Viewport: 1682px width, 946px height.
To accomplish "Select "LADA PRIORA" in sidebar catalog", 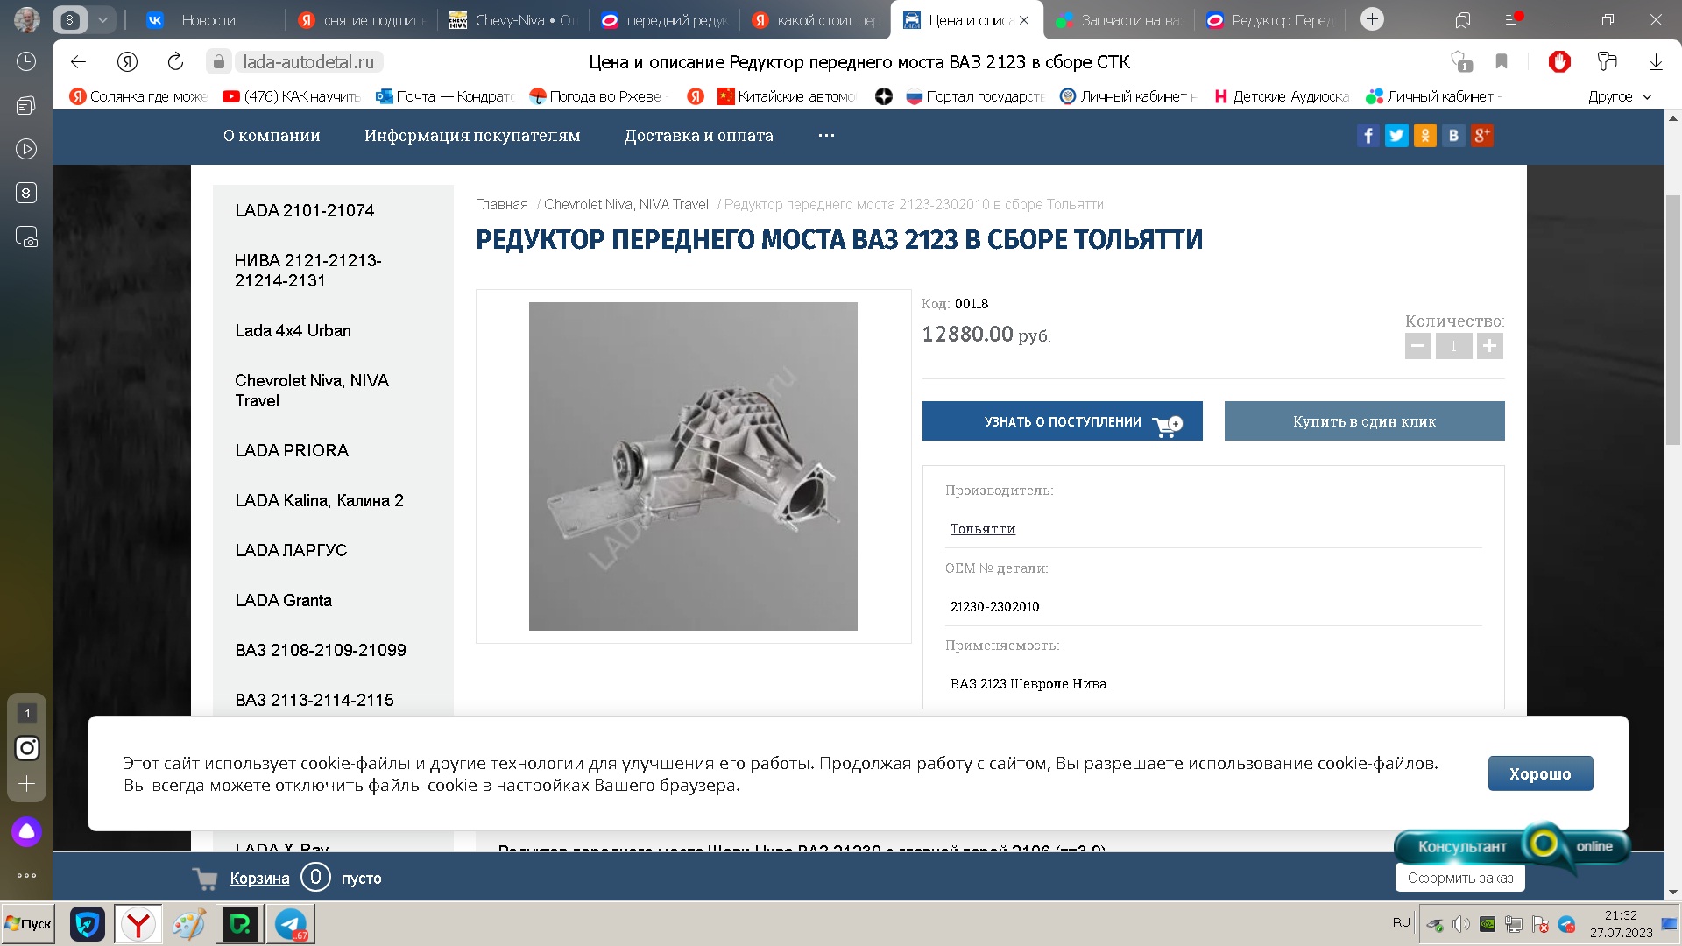I will point(292,450).
